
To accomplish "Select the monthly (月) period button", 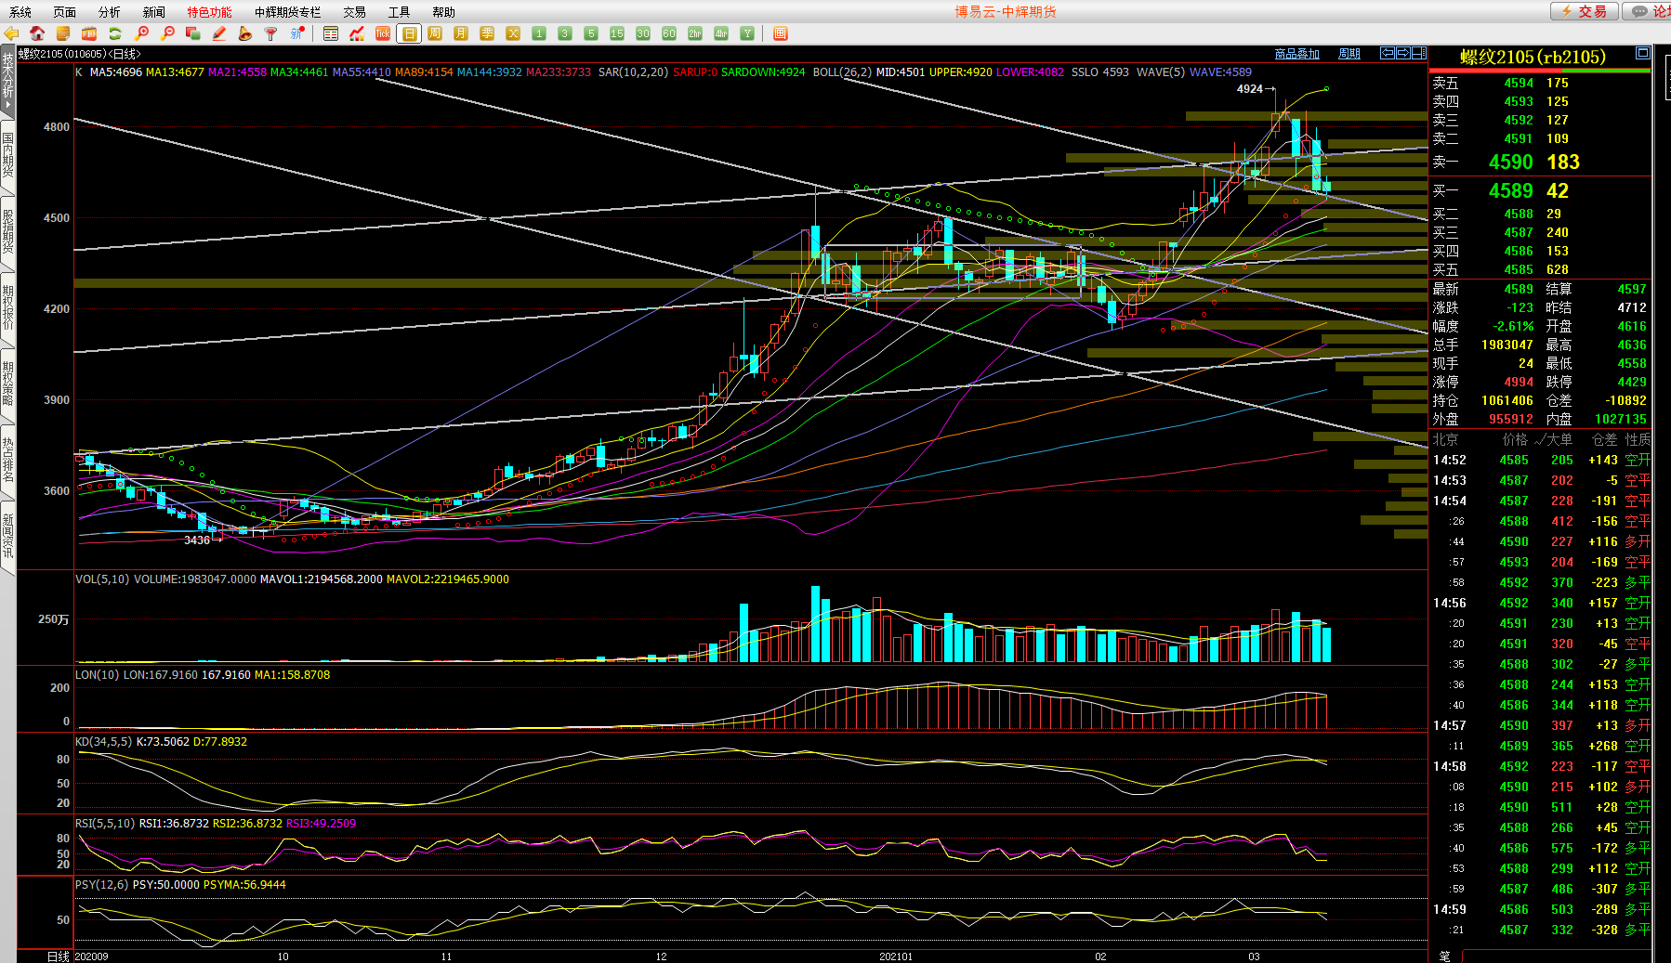I will [461, 33].
